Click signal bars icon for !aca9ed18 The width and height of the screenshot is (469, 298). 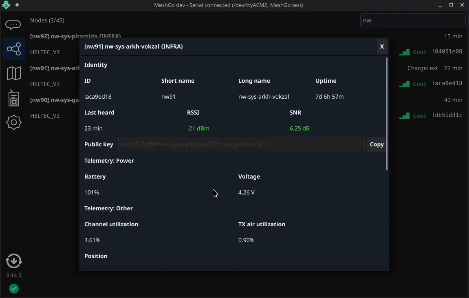pos(404,84)
